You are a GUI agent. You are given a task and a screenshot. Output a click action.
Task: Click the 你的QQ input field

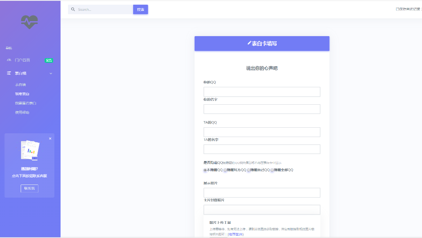262,92
